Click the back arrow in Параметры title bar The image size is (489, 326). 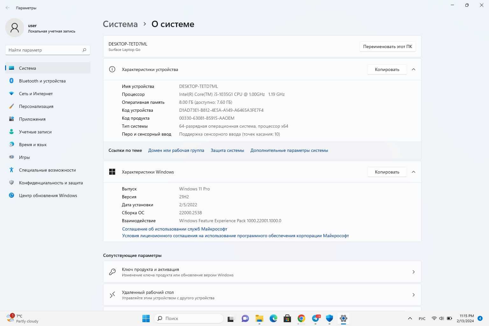pos(7,8)
